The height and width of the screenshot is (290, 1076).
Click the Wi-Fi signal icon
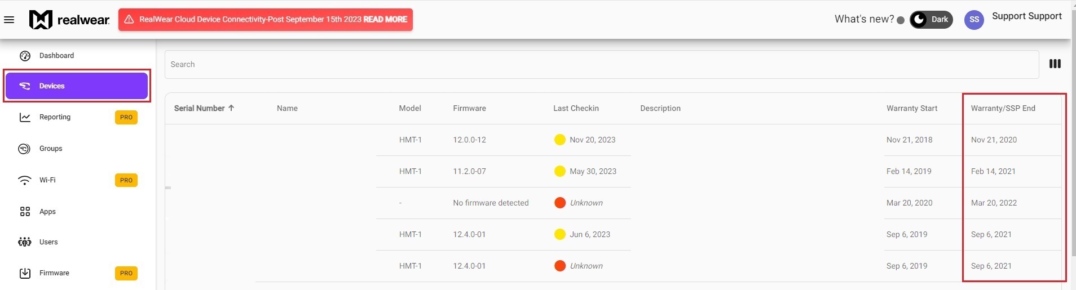pos(25,180)
